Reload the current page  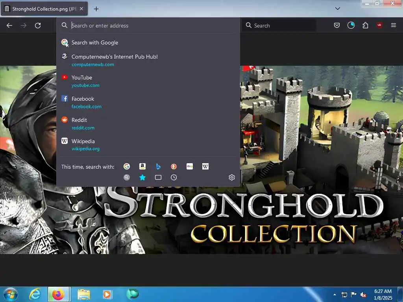pyautogui.click(x=38, y=26)
